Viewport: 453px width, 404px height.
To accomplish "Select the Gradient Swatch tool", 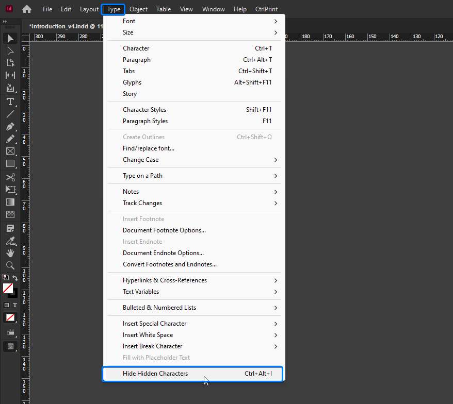I will click(x=10, y=202).
